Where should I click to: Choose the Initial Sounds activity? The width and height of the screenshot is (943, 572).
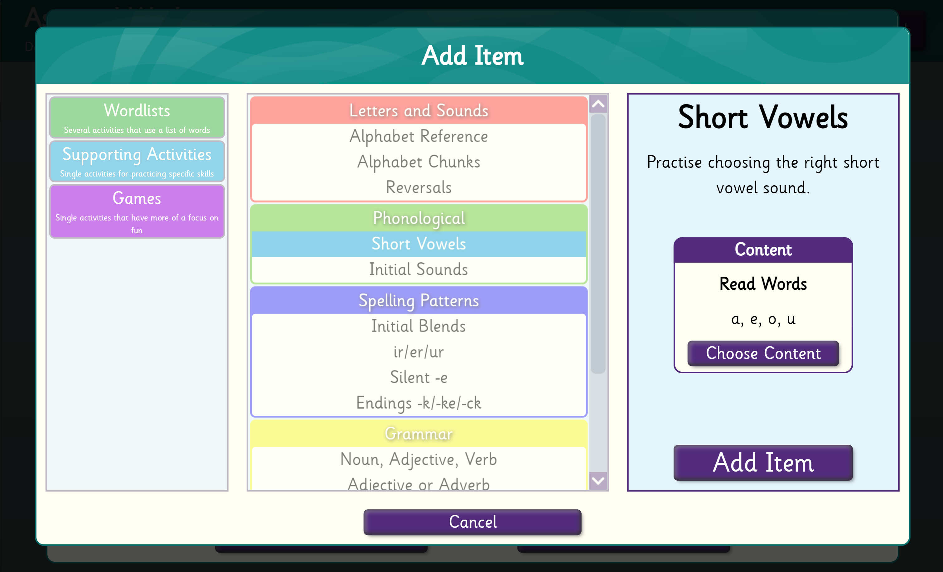(419, 269)
